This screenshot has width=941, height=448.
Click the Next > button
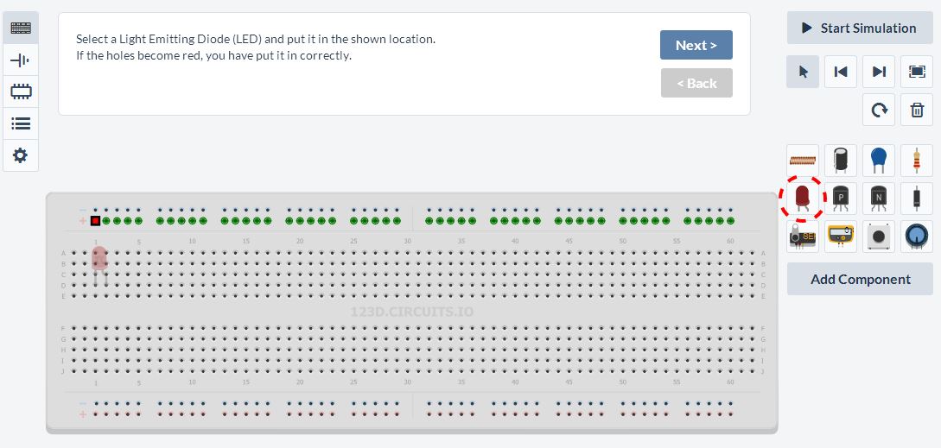pyautogui.click(x=696, y=45)
